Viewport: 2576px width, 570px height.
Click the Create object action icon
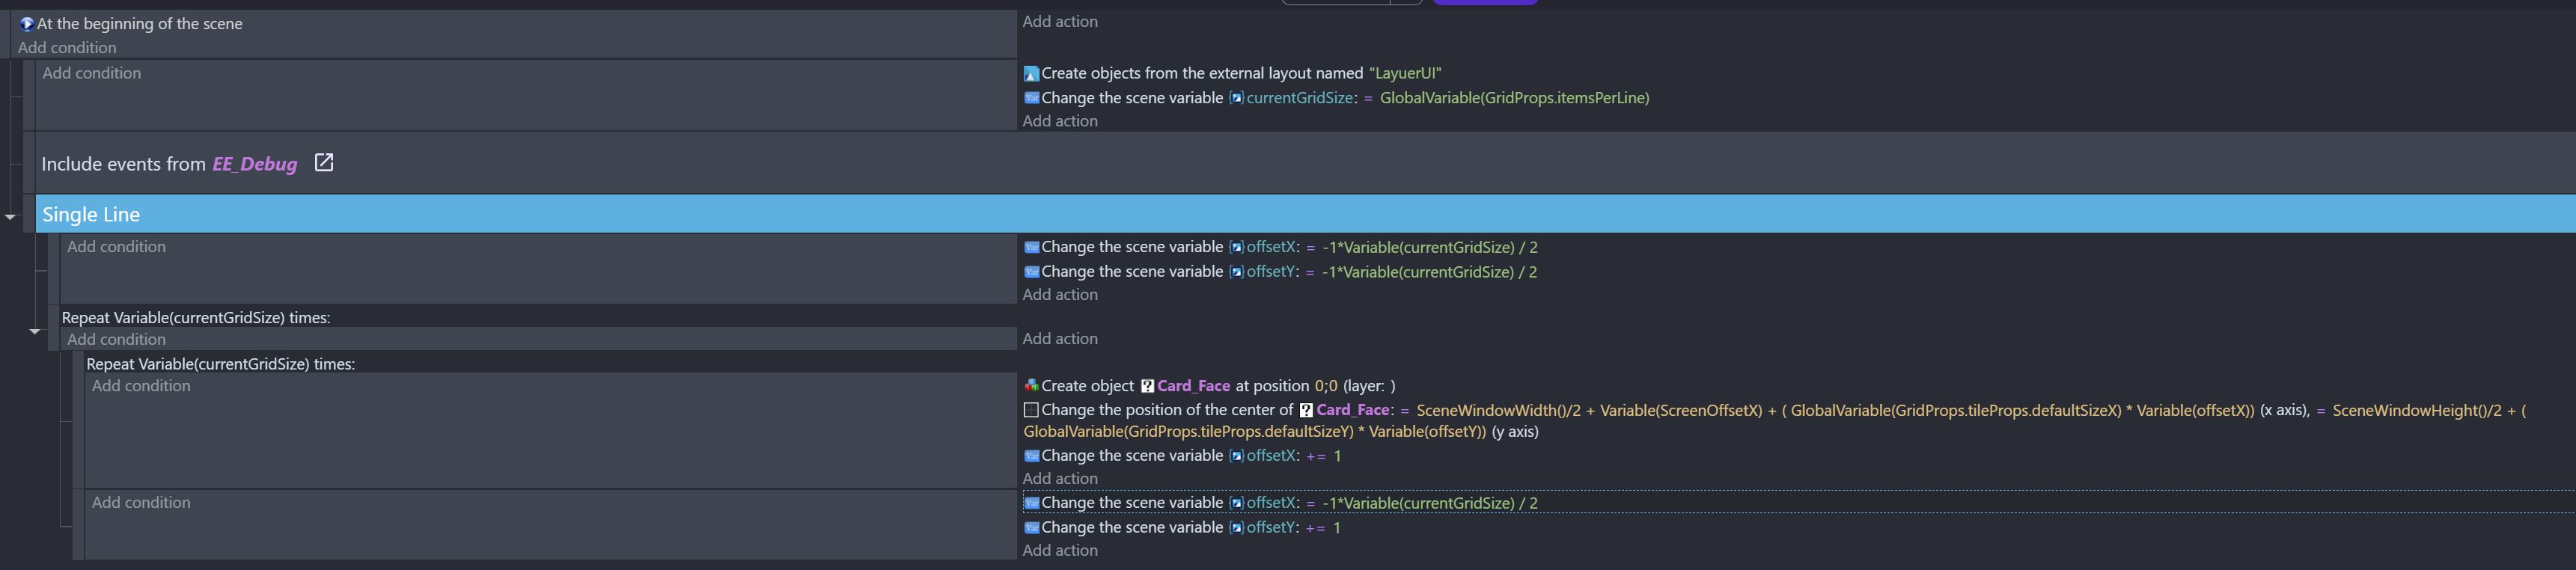[1031, 386]
